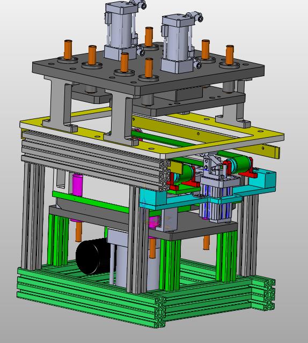Pick the small blue-gray cylinder below the clamp
This screenshot has width=308, height=343.
[217, 199]
